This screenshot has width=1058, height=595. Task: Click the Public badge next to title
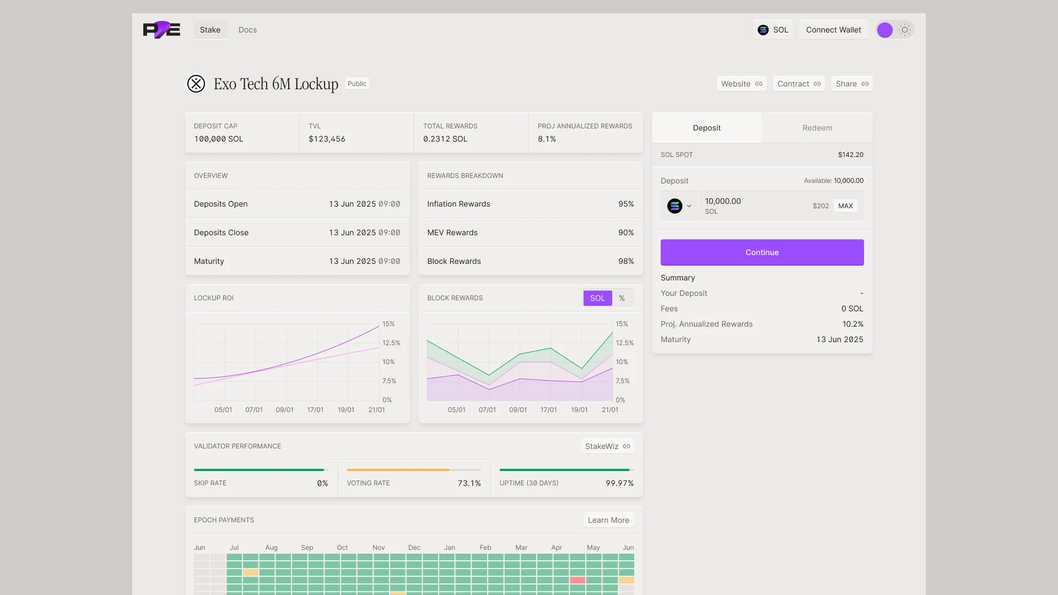tap(357, 84)
